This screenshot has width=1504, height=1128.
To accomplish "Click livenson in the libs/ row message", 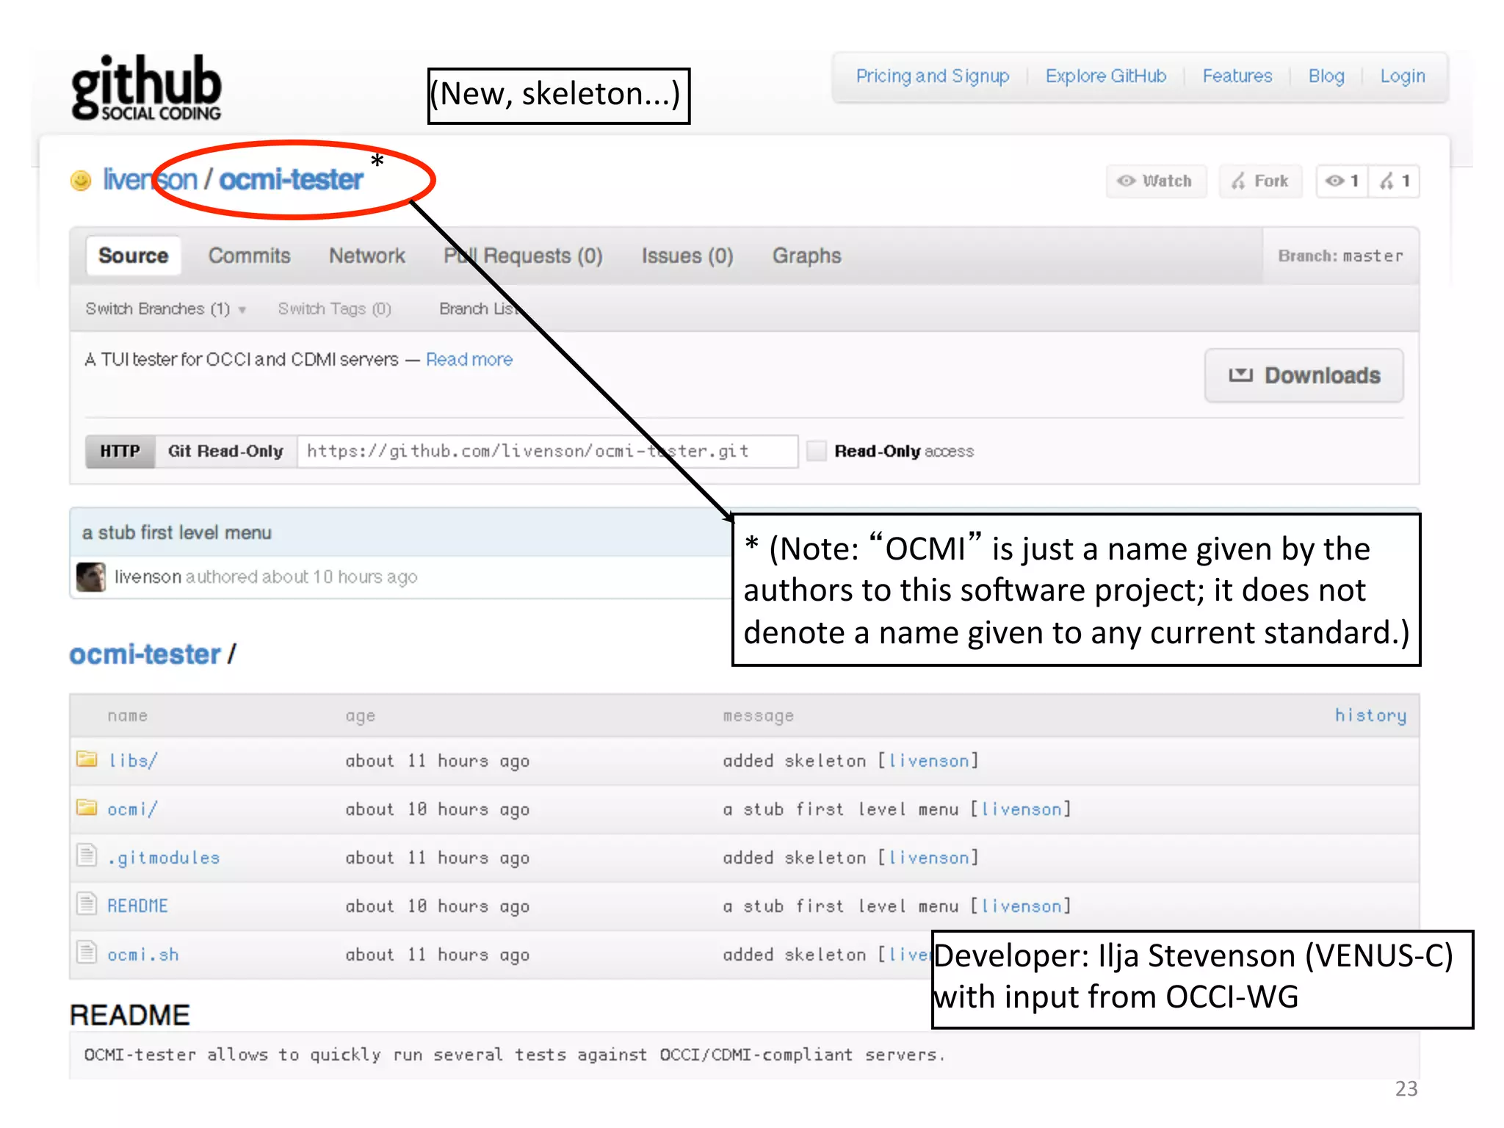I will coord(929,761).
